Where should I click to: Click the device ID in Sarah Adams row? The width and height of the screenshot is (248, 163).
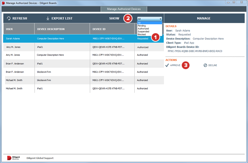108,38
